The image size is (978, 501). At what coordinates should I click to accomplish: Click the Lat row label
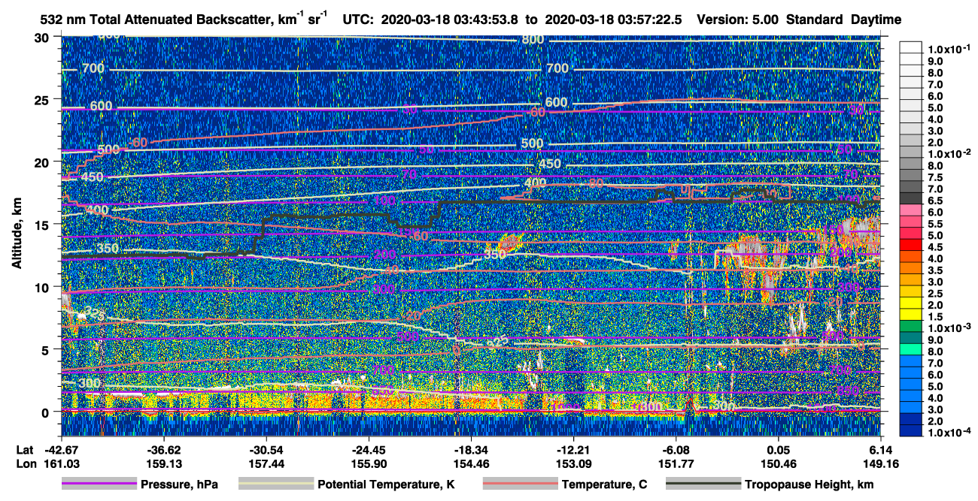[x=24, y=449]
